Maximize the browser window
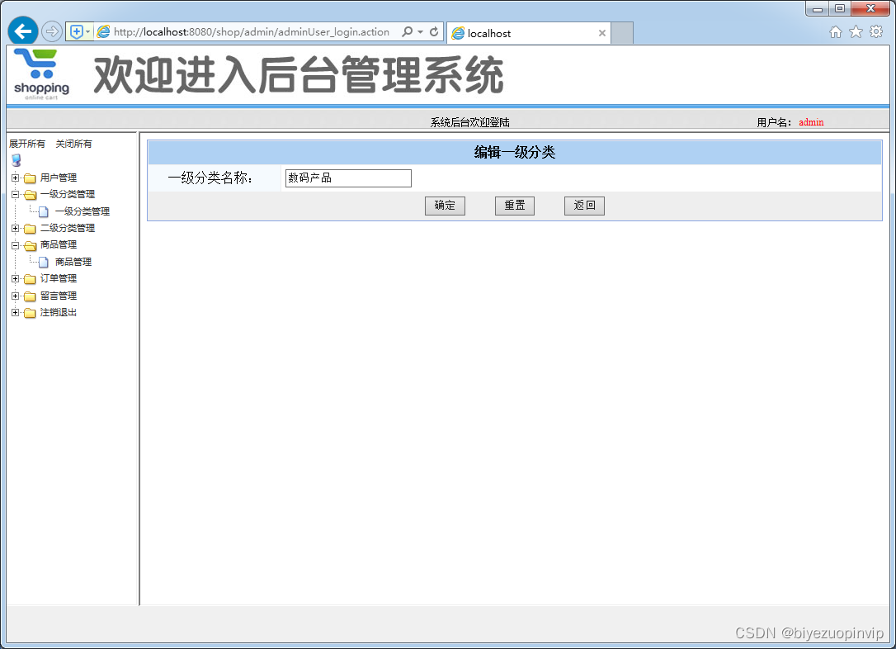Image resolution: width=896 pixels, height=649 pixels. 839,8
